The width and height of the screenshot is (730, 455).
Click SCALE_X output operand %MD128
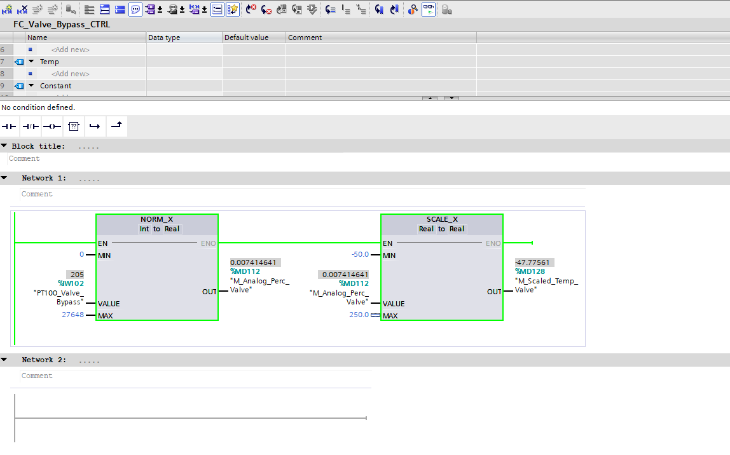tap(530, 271)
